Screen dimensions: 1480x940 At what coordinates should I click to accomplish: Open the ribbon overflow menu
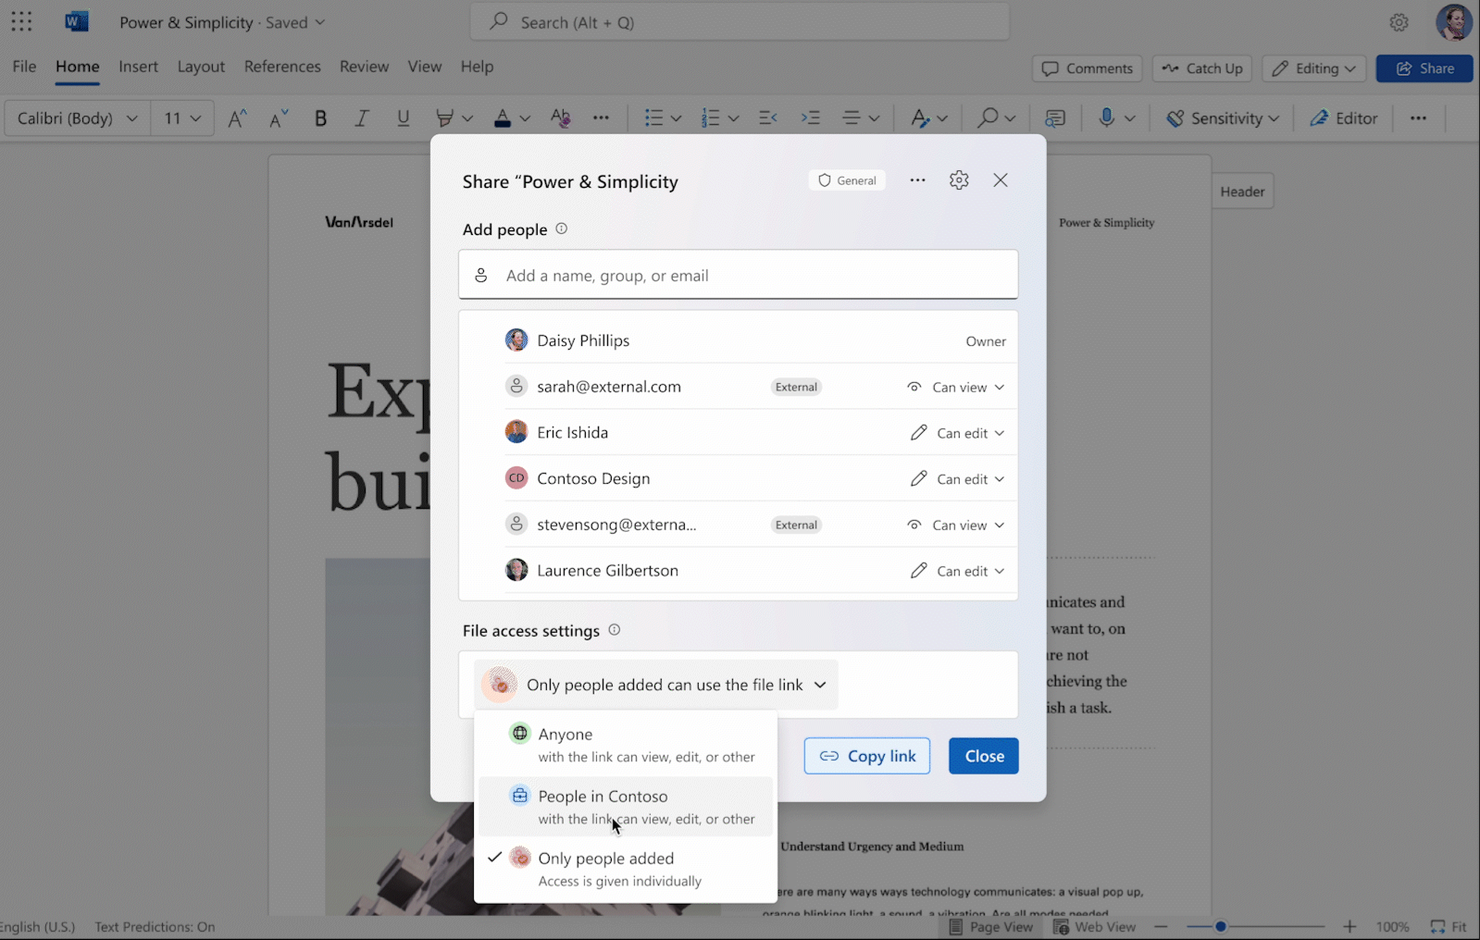[x=1418, y=118]
